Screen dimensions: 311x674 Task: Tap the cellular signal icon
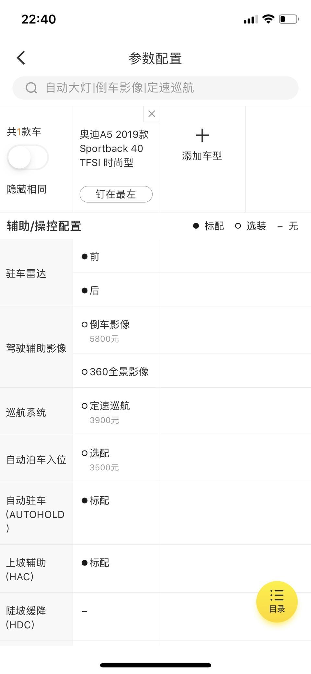(250, 19)
